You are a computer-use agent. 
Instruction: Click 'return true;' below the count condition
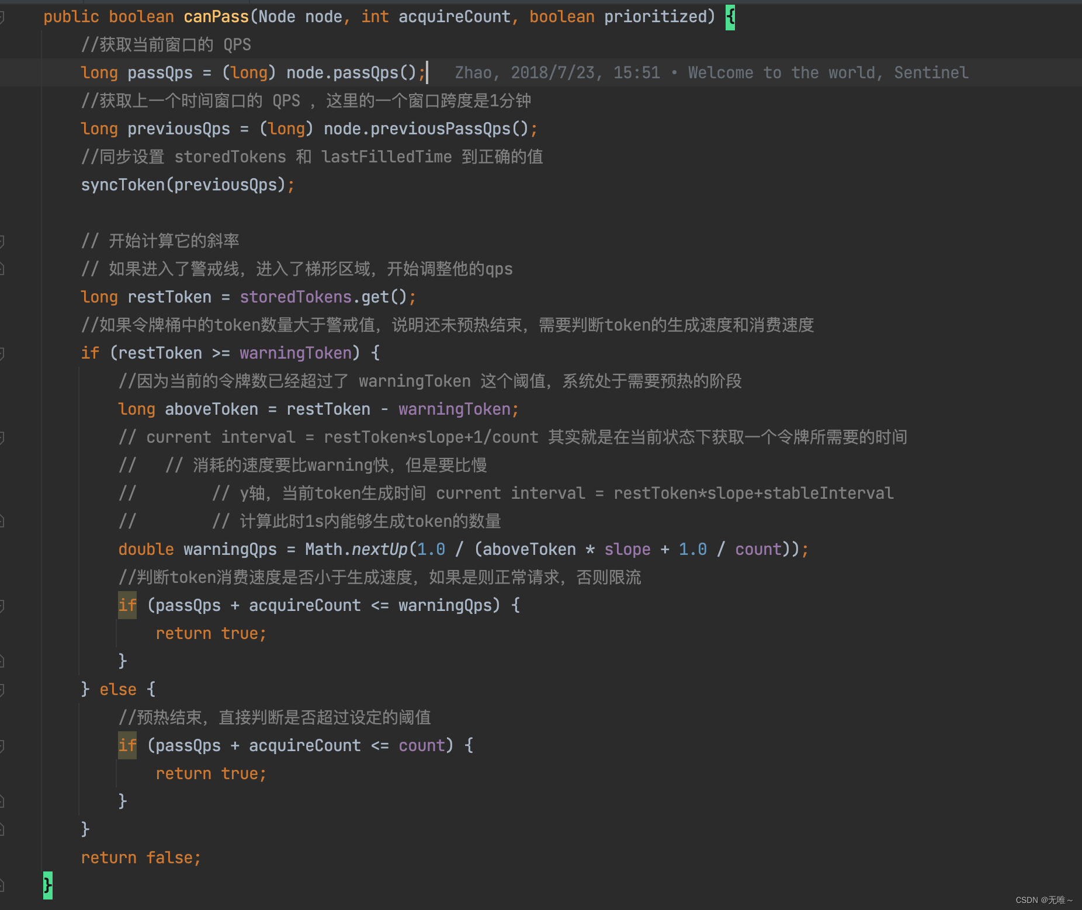pyautogui.click(x=211, y=773)
